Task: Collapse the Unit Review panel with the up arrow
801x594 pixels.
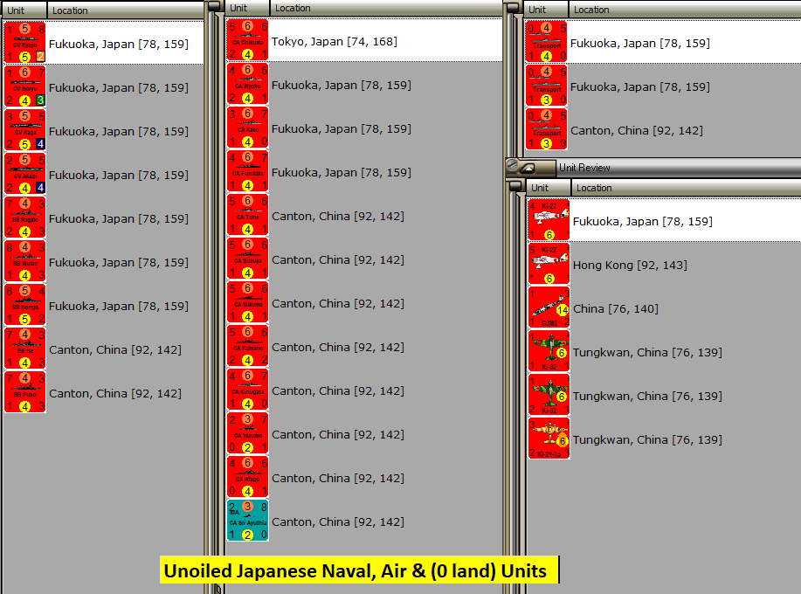Action: (528, 168)
